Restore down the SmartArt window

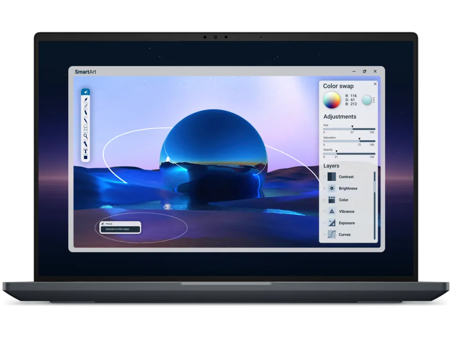point(364,72)
